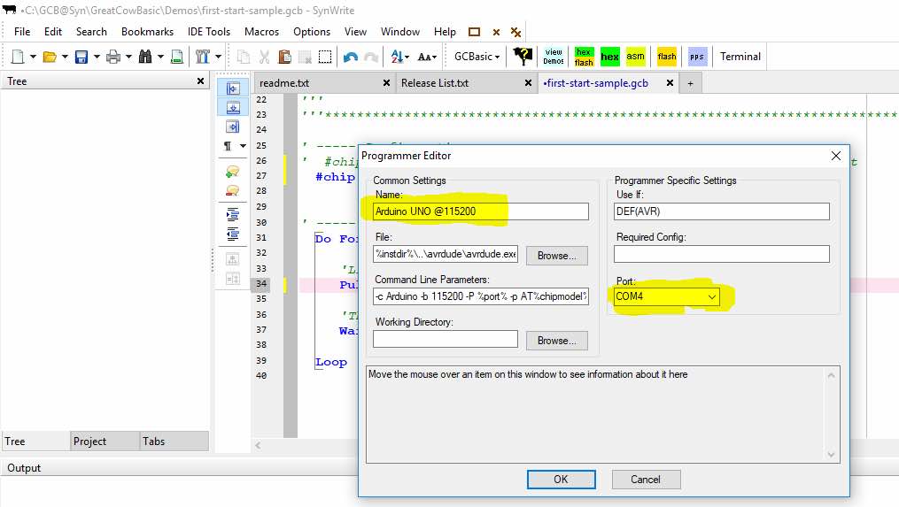Image resolution: width=899 pixels, height=507 pixels.
Task: Click the Command Line Parameters field
Action: pyautogui.click(x=480, y=296)
